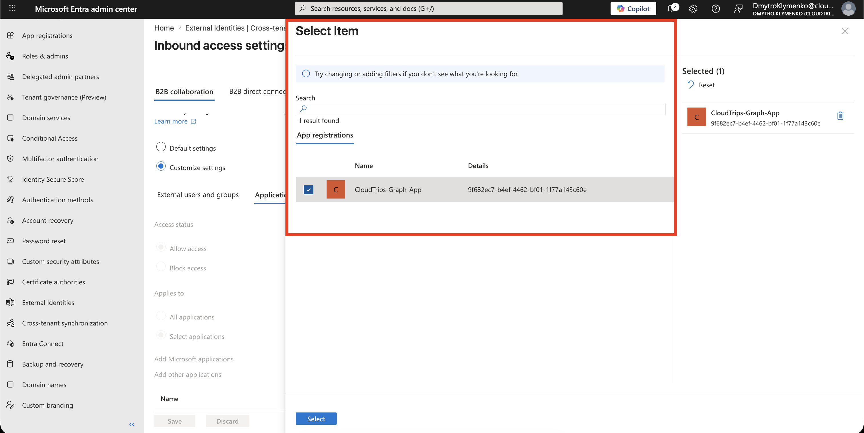The width and height of the screenshot is (864, 433).
Task: Open Multifactor authentication in sidebar
Action: pos(60,159)
